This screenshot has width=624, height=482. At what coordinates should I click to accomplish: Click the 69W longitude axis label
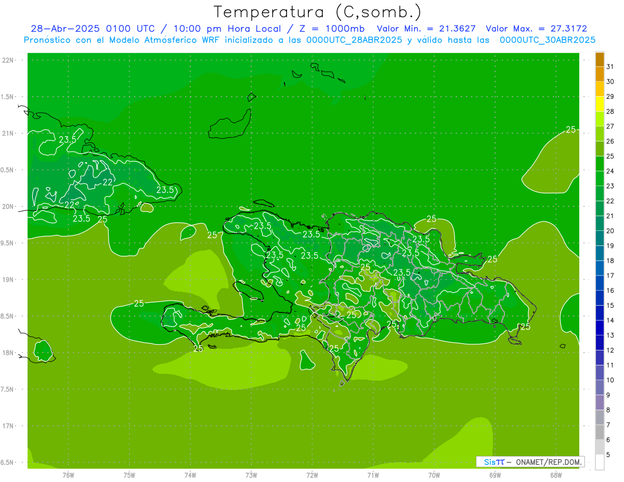(x=495, y=475)
